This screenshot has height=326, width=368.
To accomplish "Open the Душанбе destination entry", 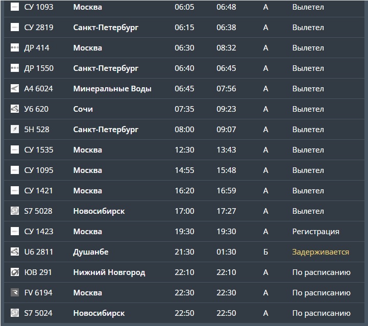I will click(91, 252).
